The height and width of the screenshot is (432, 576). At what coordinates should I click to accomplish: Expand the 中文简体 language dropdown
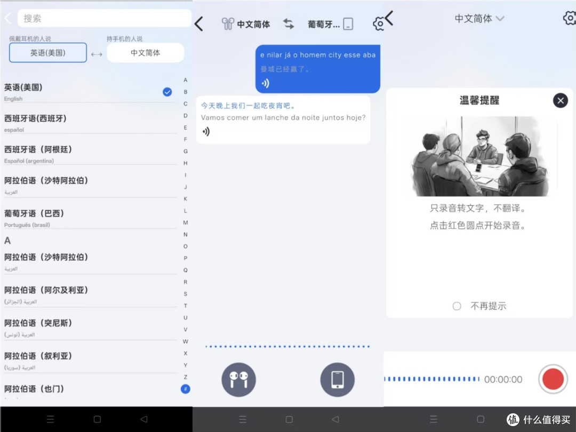coord(479,18)
